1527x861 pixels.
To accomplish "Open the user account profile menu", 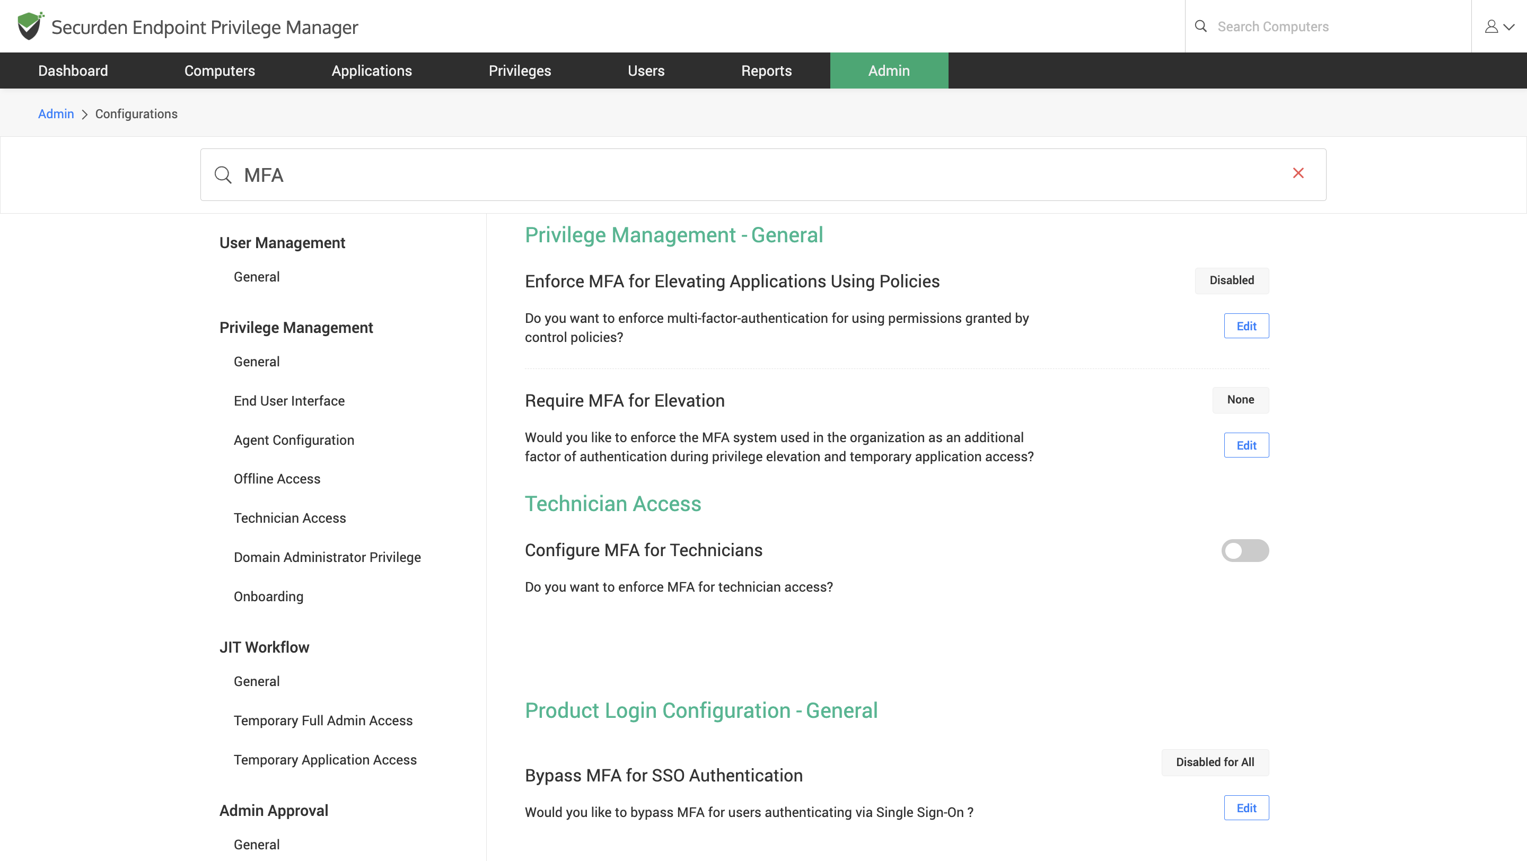I will [1499, 26].
